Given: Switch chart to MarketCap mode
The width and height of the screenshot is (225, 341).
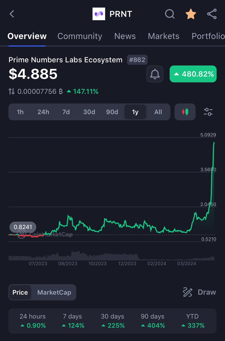Looking at the screenshot, I should click(x=54, y=292).
